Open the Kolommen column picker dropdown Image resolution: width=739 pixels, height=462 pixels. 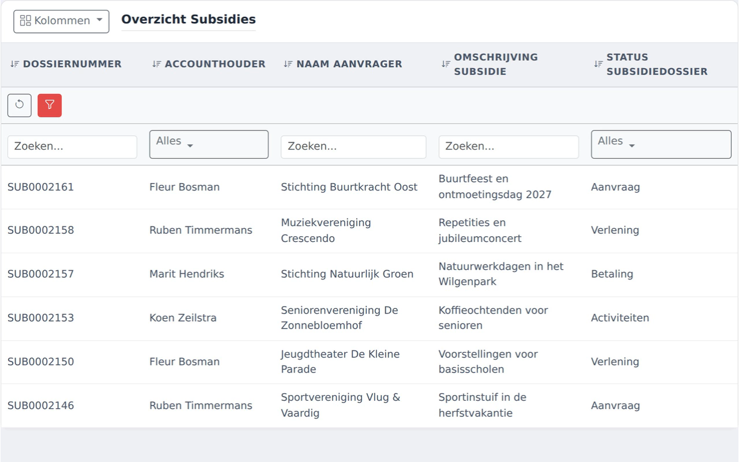click(x=61, y=21)
